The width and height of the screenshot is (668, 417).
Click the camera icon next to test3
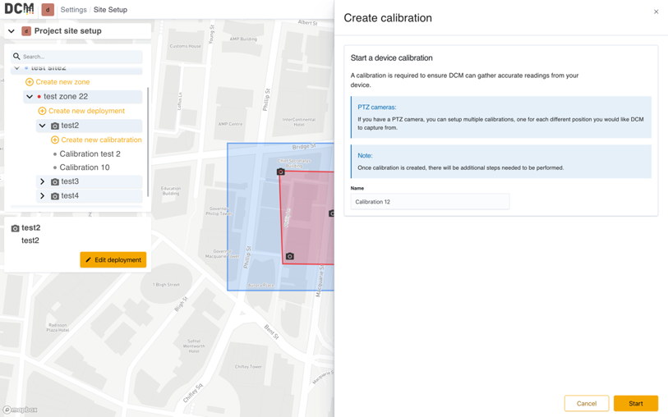pyautogui.click(x=55, y=181)
